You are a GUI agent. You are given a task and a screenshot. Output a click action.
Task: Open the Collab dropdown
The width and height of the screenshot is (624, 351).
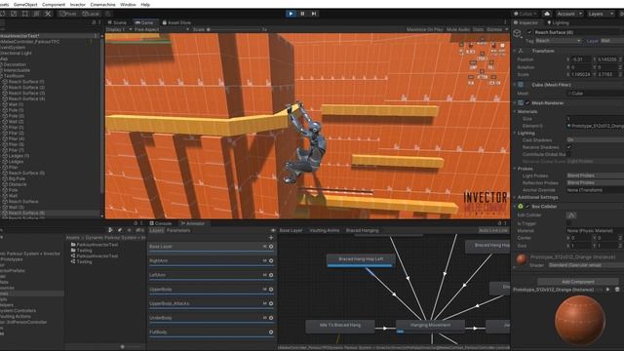tap(526, 14)
